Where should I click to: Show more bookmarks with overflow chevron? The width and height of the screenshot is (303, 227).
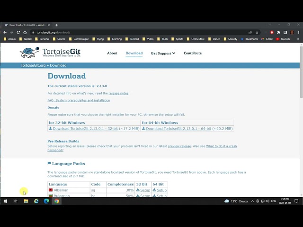298,39
